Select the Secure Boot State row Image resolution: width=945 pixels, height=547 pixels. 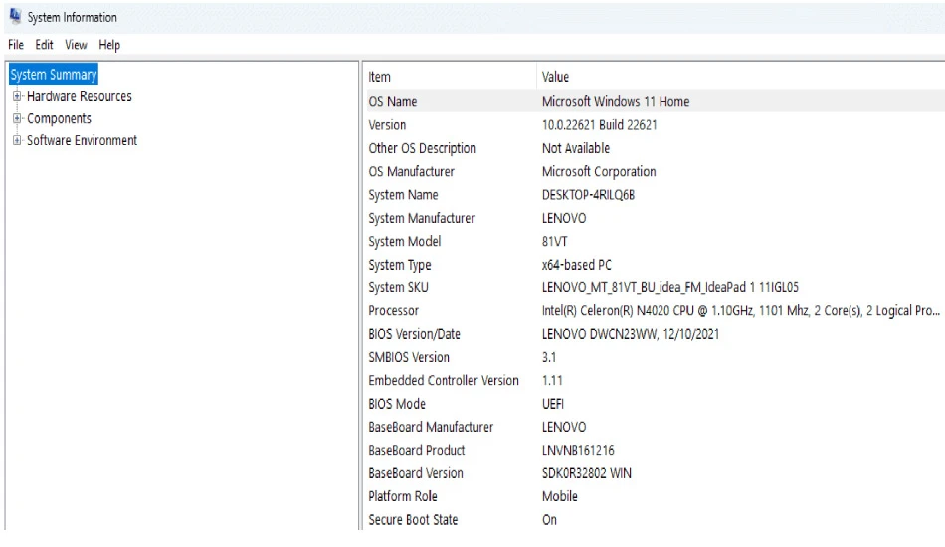coord(656,519)
